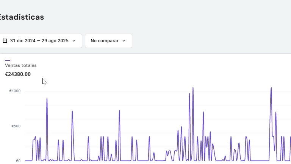Click the start of the sales line at €0

point(26,161)
